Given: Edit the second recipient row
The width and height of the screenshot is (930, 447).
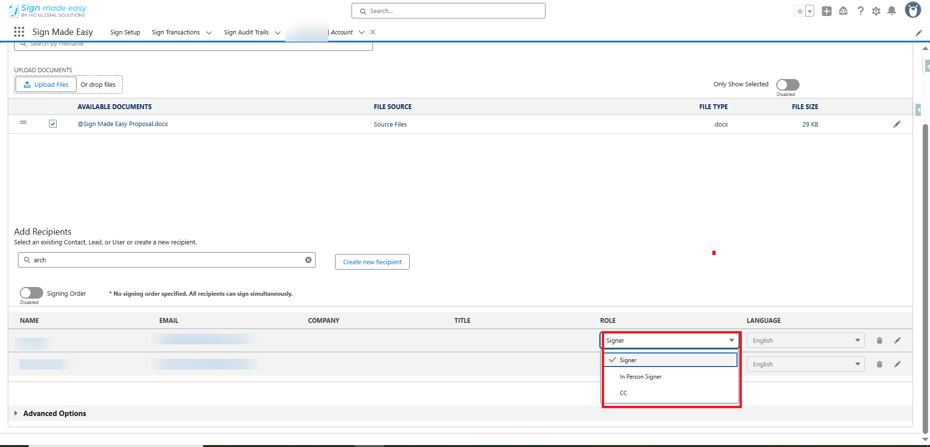Looking at the screenshot, I should click(898, 364).
